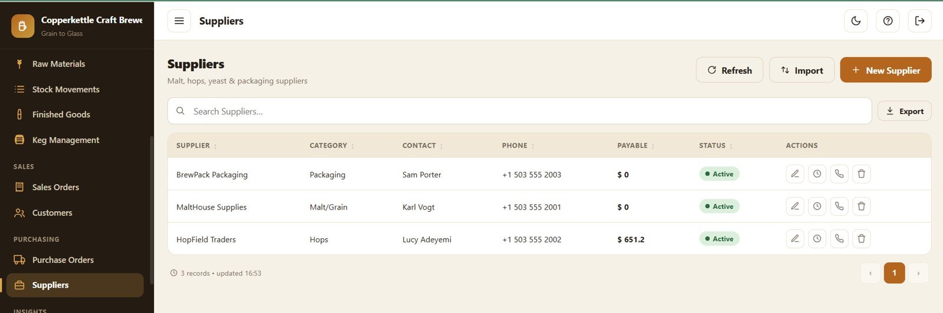Click phone number +1 503 555 2001
The image size is (943, 313).
pos(532,207)
